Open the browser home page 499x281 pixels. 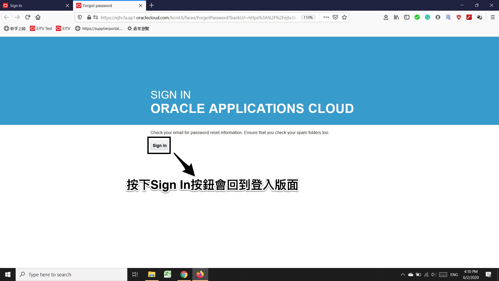point(38,17)
